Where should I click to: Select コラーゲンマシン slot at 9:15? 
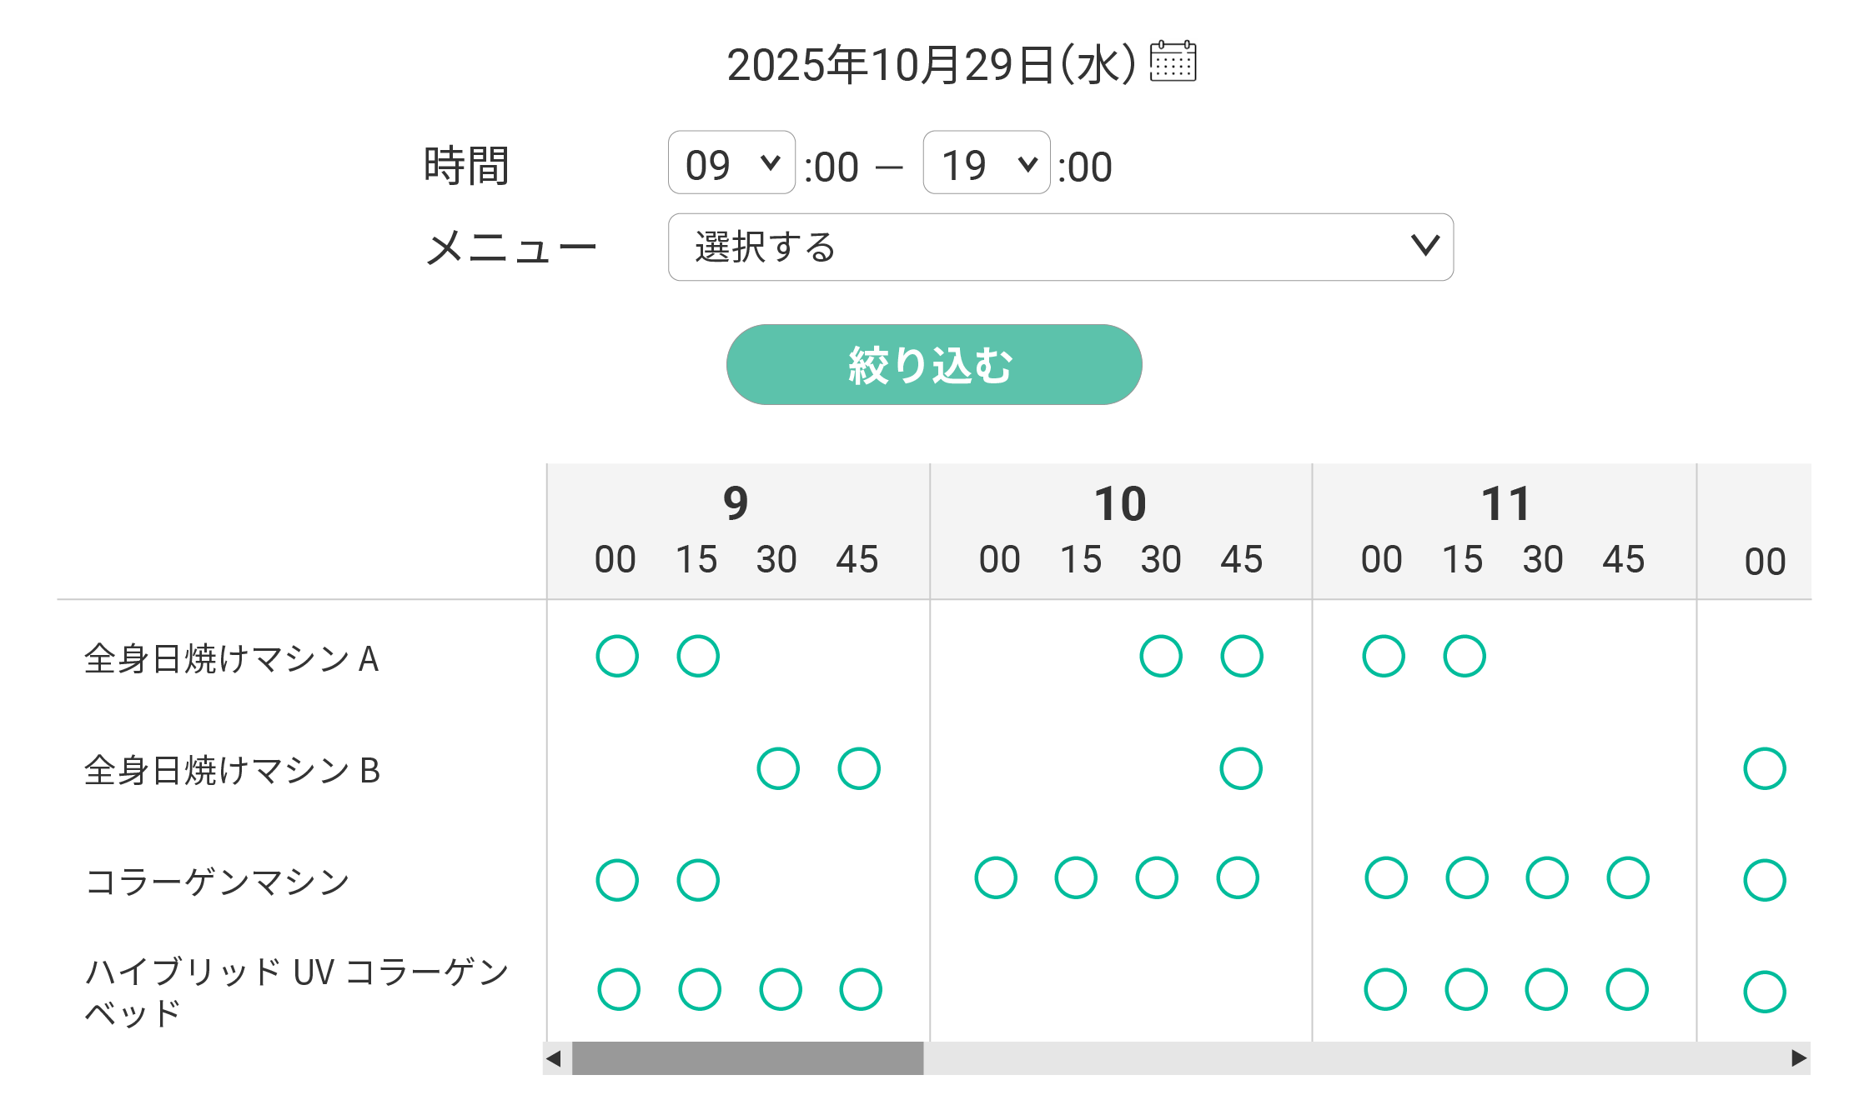[698, 880]
